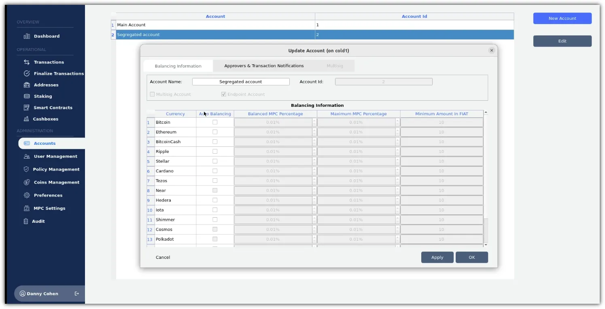Check Auto Balancing for Hedera
The image size is (605, 309).
215,200
